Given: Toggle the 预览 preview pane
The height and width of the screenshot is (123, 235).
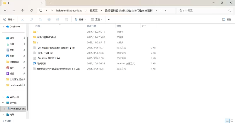Looking at the screenshot, I should click(226, 19).
